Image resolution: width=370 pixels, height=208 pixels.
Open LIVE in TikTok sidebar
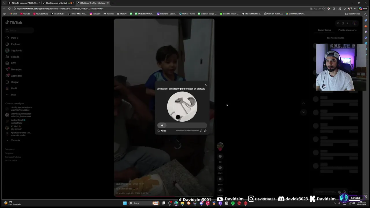(x=11, y=63)
